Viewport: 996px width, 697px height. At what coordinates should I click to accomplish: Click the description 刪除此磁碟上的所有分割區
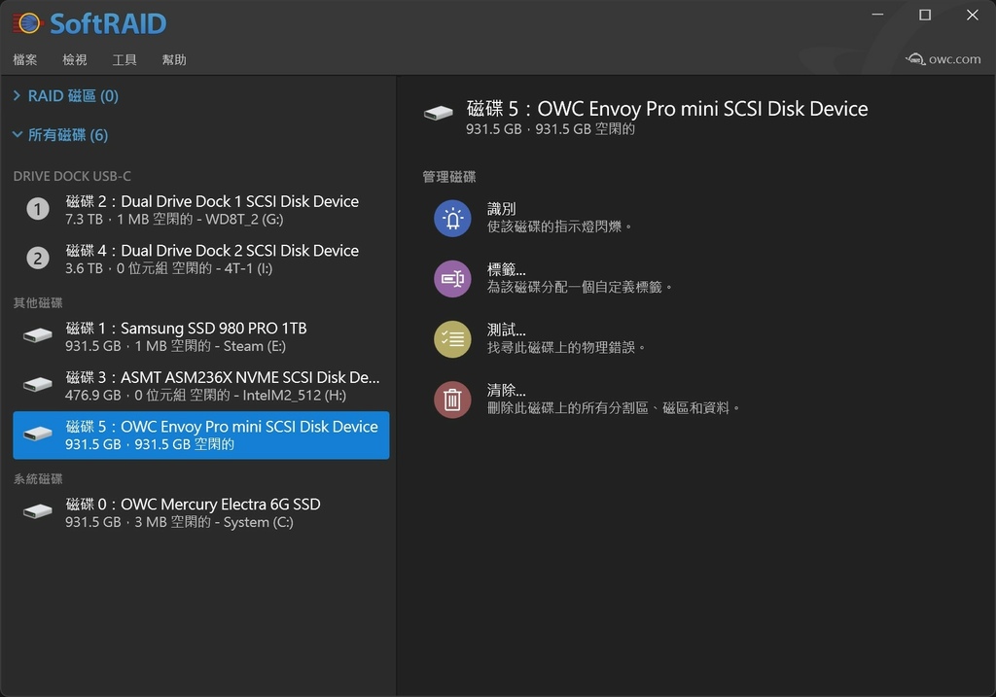[614, 407]
